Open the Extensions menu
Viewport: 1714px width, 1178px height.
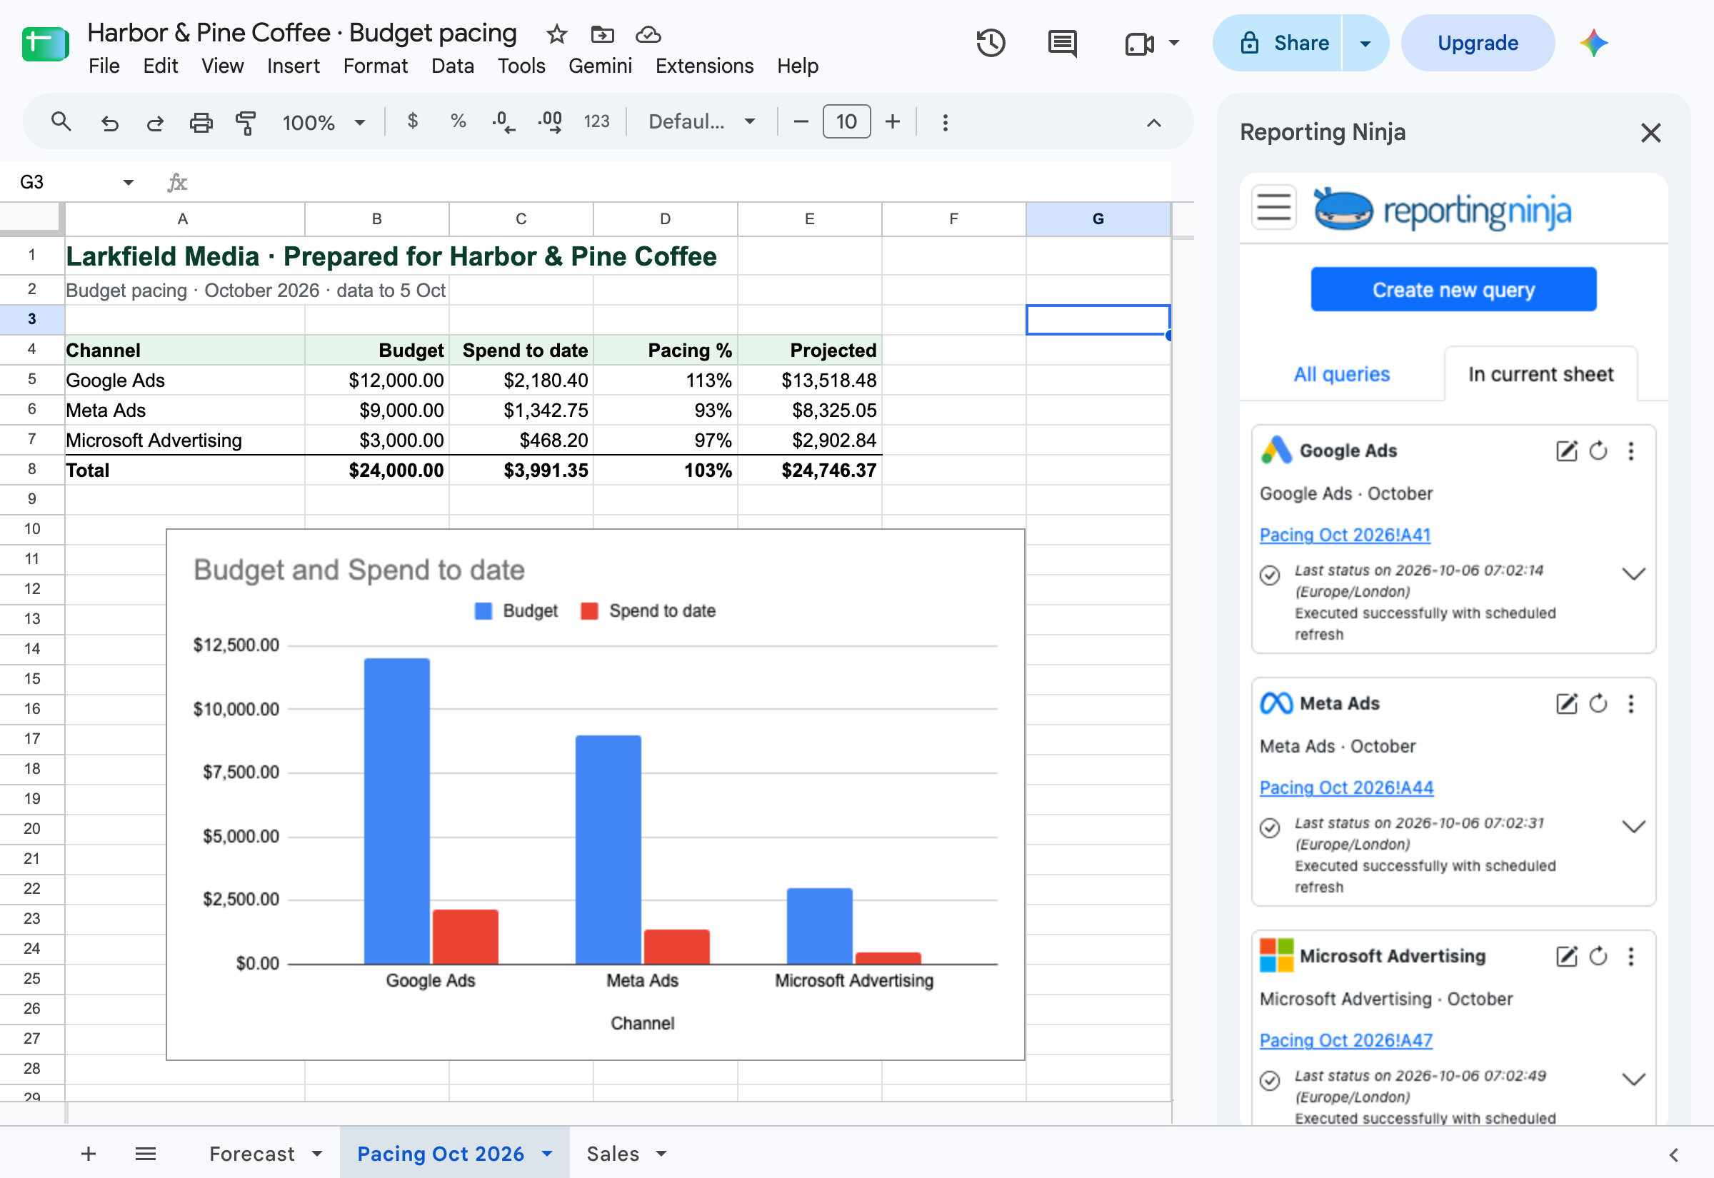704,66
